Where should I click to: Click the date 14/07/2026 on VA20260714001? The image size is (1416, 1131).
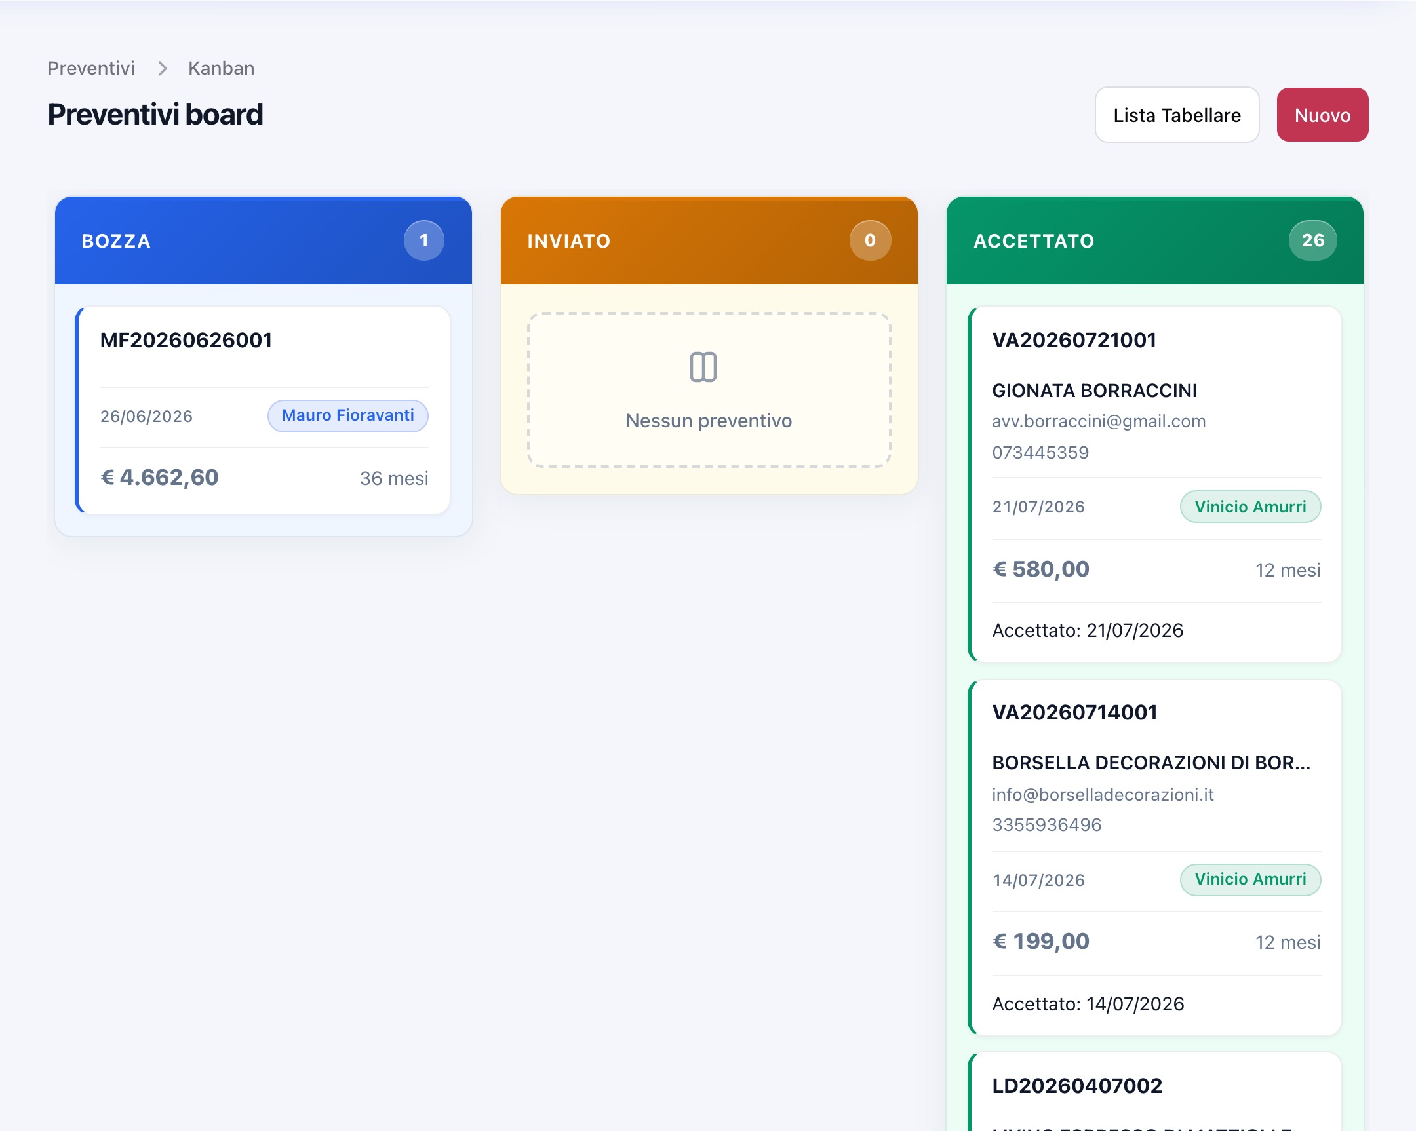1038,880
